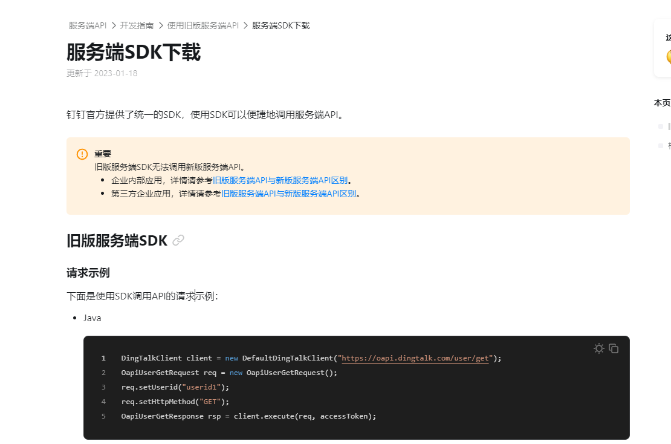Click the orange warning icon beside 重要
The height and width of the screenshot is (444, 671).
pos(82,154)
